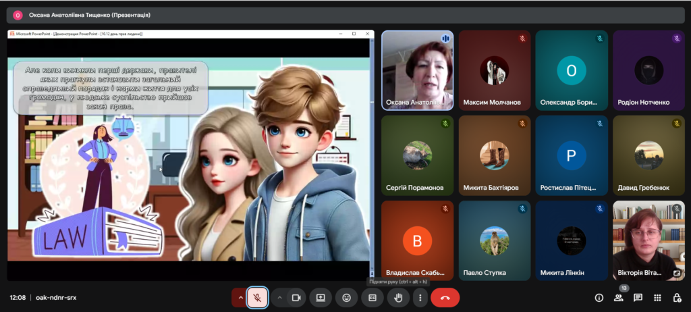Screen dimensions: 691x312
Task: Open meeting details info icon
Action: pyautogui.click(x=599, y=298)
